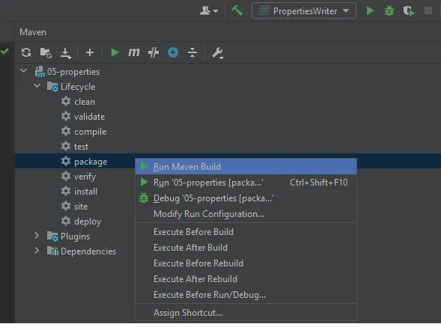441x330 pixels.
Task: Click the Collapse All icon in Maven toolbar
Action: [x=192, y=52]
